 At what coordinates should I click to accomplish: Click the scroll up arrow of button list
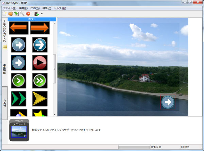tap(54, 23)
